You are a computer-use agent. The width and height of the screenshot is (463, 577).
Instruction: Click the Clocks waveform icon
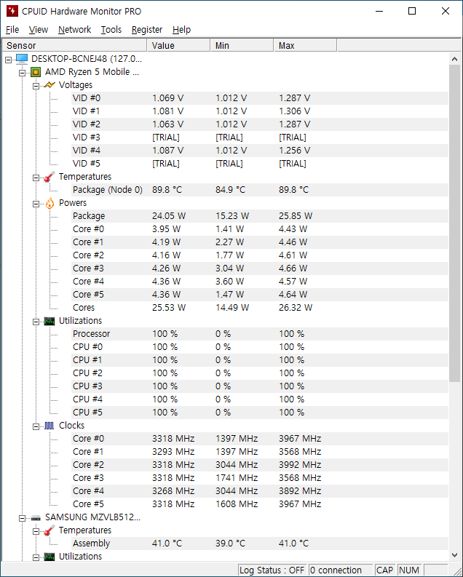50,426
